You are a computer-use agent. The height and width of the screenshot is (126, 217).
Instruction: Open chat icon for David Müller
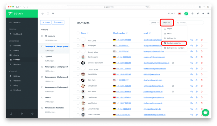pyautogui.click(x=191, y=74)
